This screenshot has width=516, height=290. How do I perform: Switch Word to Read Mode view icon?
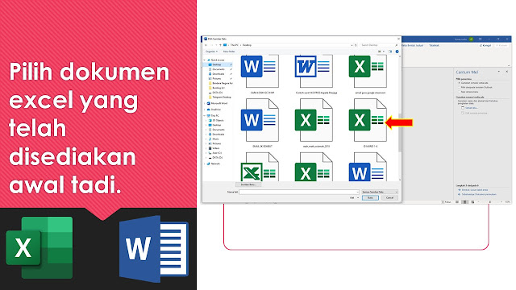(457, 202)
